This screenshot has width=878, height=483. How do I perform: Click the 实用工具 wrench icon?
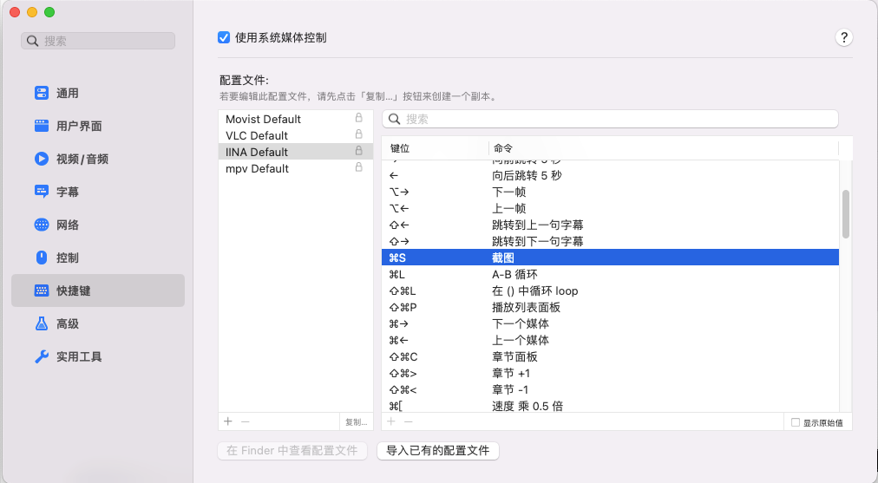[x=42, y=356]
